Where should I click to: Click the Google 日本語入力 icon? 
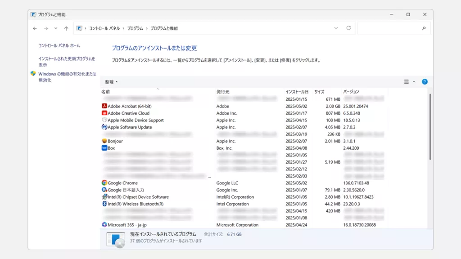coord(104,190)
